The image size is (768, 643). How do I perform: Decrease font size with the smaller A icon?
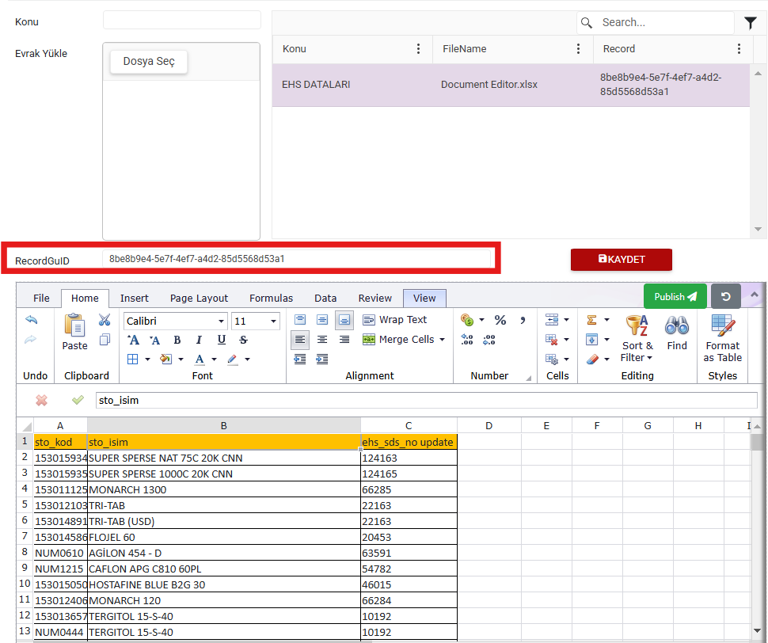(154, 340)
